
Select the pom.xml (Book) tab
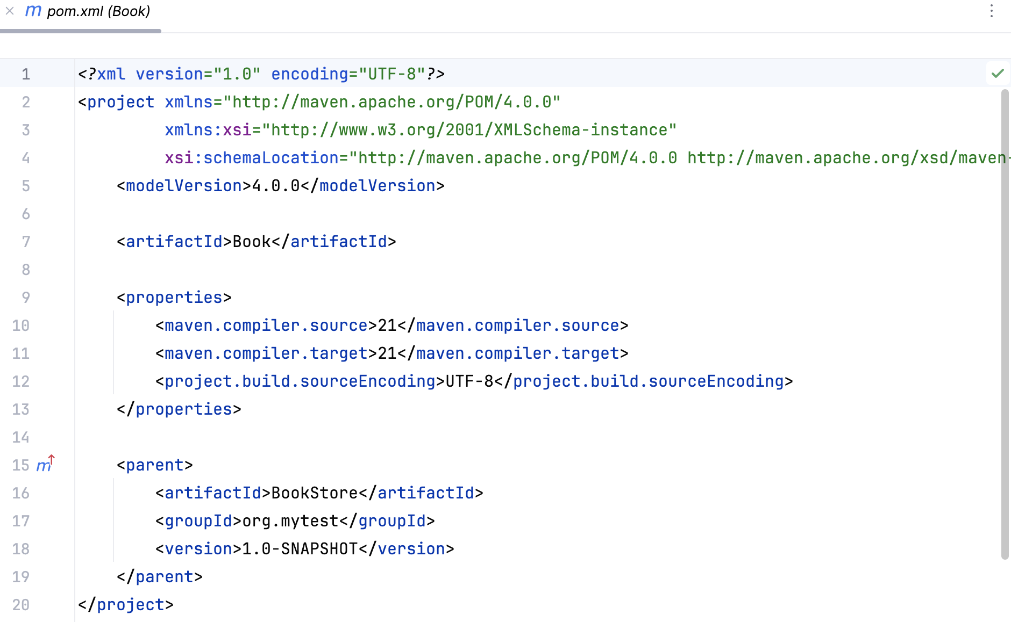[98, 11]
